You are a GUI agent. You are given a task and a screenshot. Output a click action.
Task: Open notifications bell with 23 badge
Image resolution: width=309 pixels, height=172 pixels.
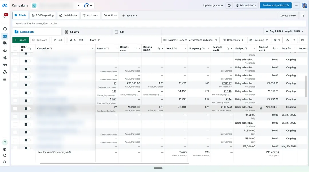coord(5,16)
